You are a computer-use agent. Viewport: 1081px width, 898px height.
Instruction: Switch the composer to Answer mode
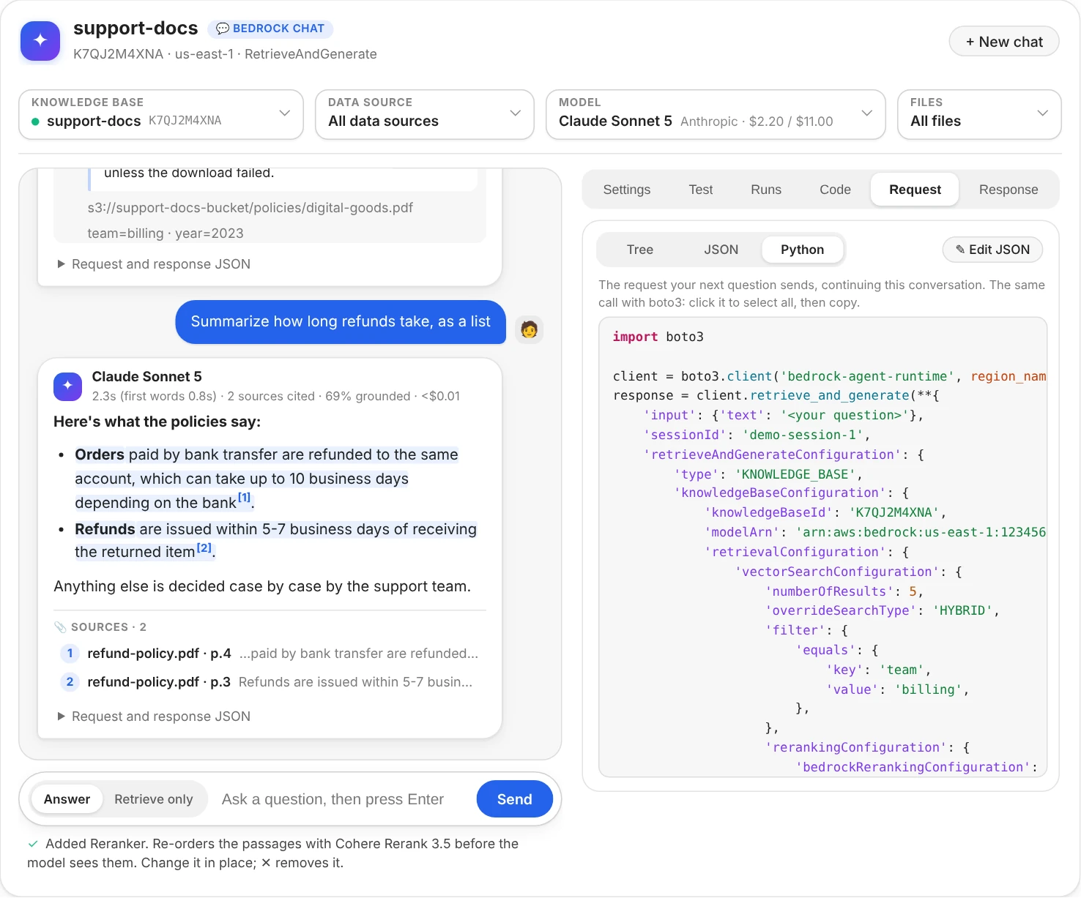pyautogui.click(x=67, y=799)
